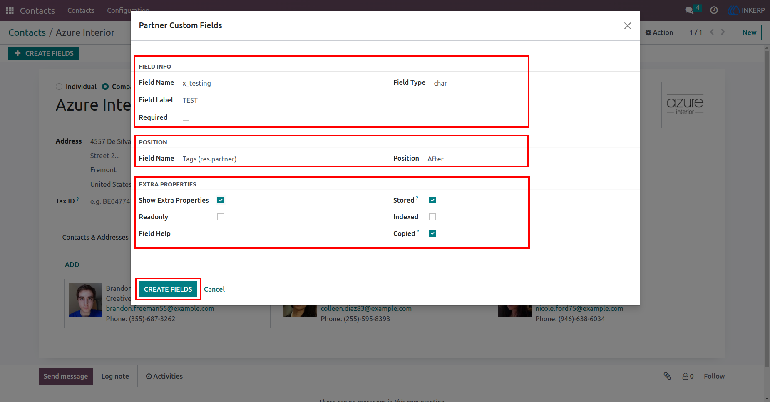Open the INKERP company logo menu
This screenshot has height=402, width=770.
tap(746, 10)
